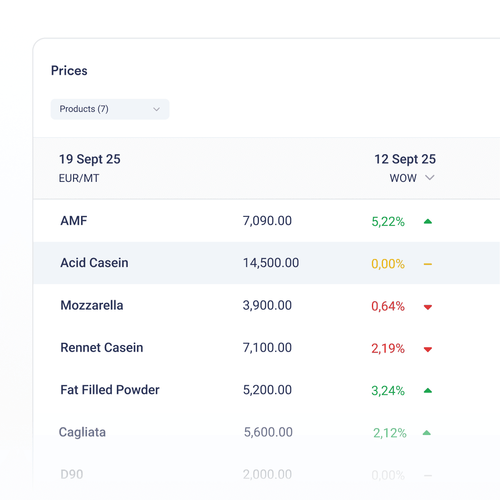
Task: Open the Products (7) dropdown
Action: pyautogui.click(x=110, y=109)
